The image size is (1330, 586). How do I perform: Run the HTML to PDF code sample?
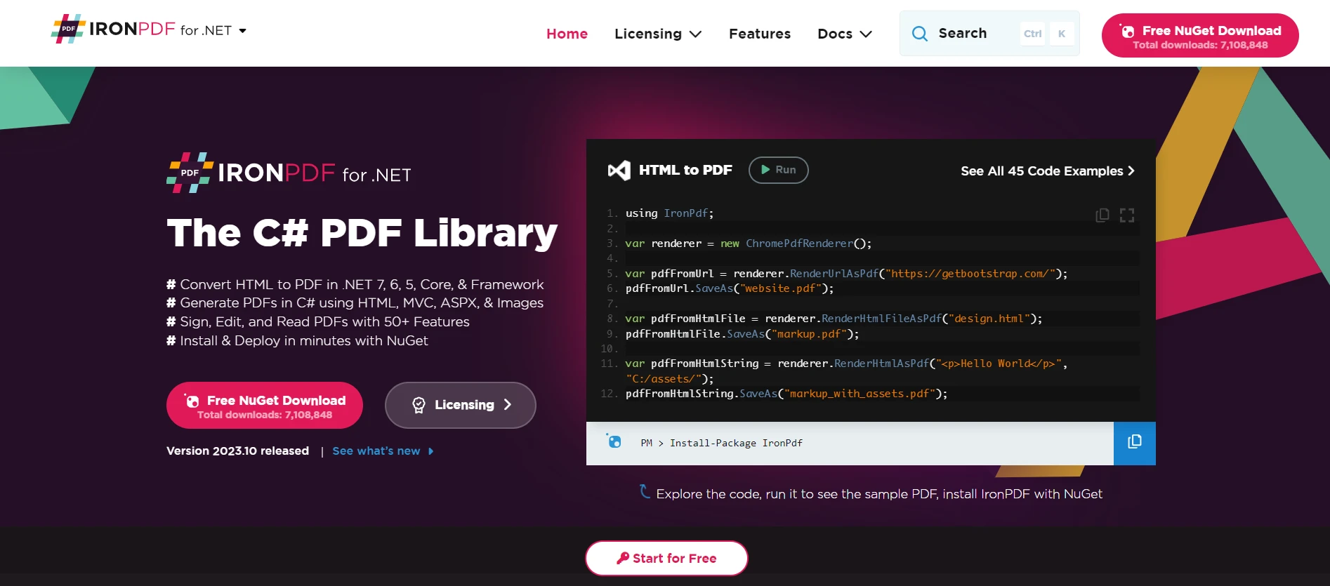779,170
